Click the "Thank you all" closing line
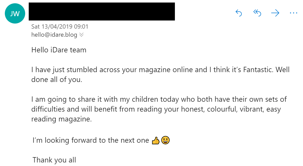The width and height of the screenshot is (303, 166). point(54,160)
